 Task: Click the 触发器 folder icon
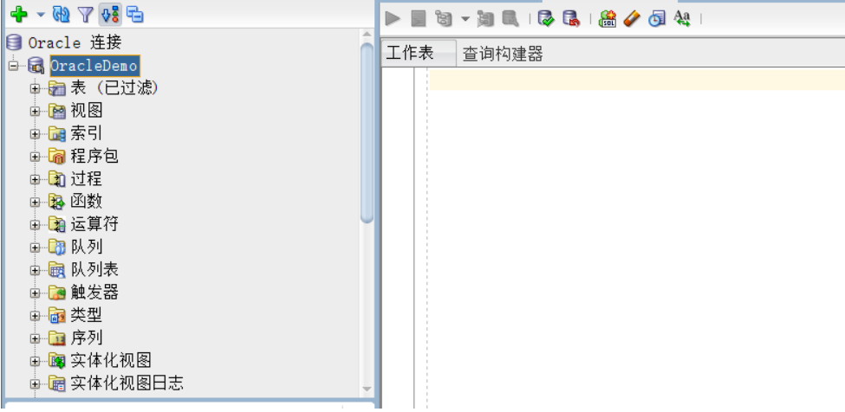[x=57, y=293]
